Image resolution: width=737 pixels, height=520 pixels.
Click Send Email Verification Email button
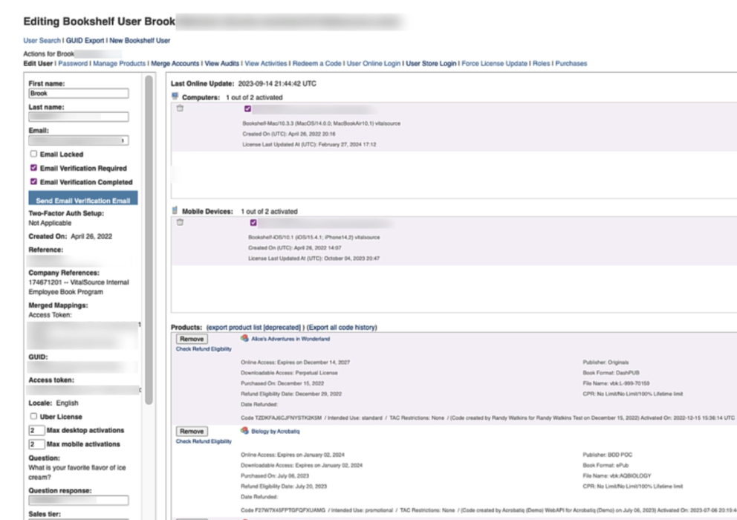(x=83, y=198)
